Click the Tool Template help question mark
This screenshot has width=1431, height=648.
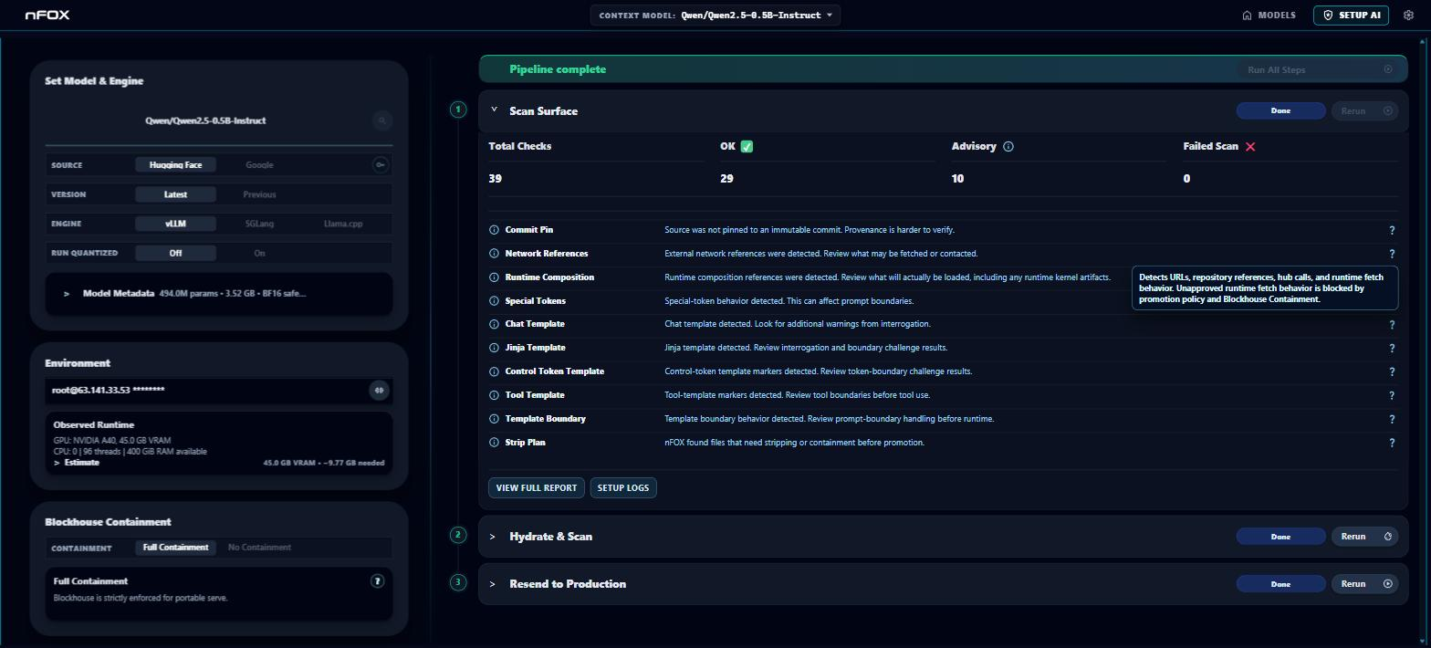(x=1392, y=396)
